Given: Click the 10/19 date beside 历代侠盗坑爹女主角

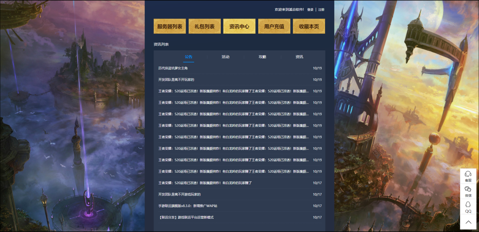Looking at the screenshot, I should tap(317, 68).
